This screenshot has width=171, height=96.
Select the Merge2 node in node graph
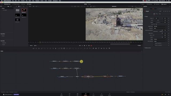88,77
